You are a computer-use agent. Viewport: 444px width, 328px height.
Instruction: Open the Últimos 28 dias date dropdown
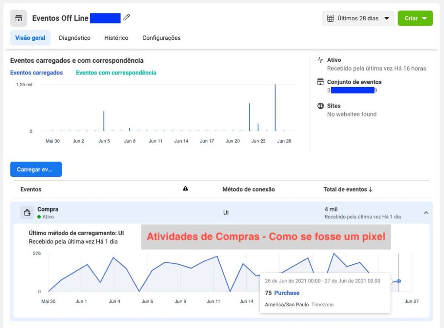[358, 18]
